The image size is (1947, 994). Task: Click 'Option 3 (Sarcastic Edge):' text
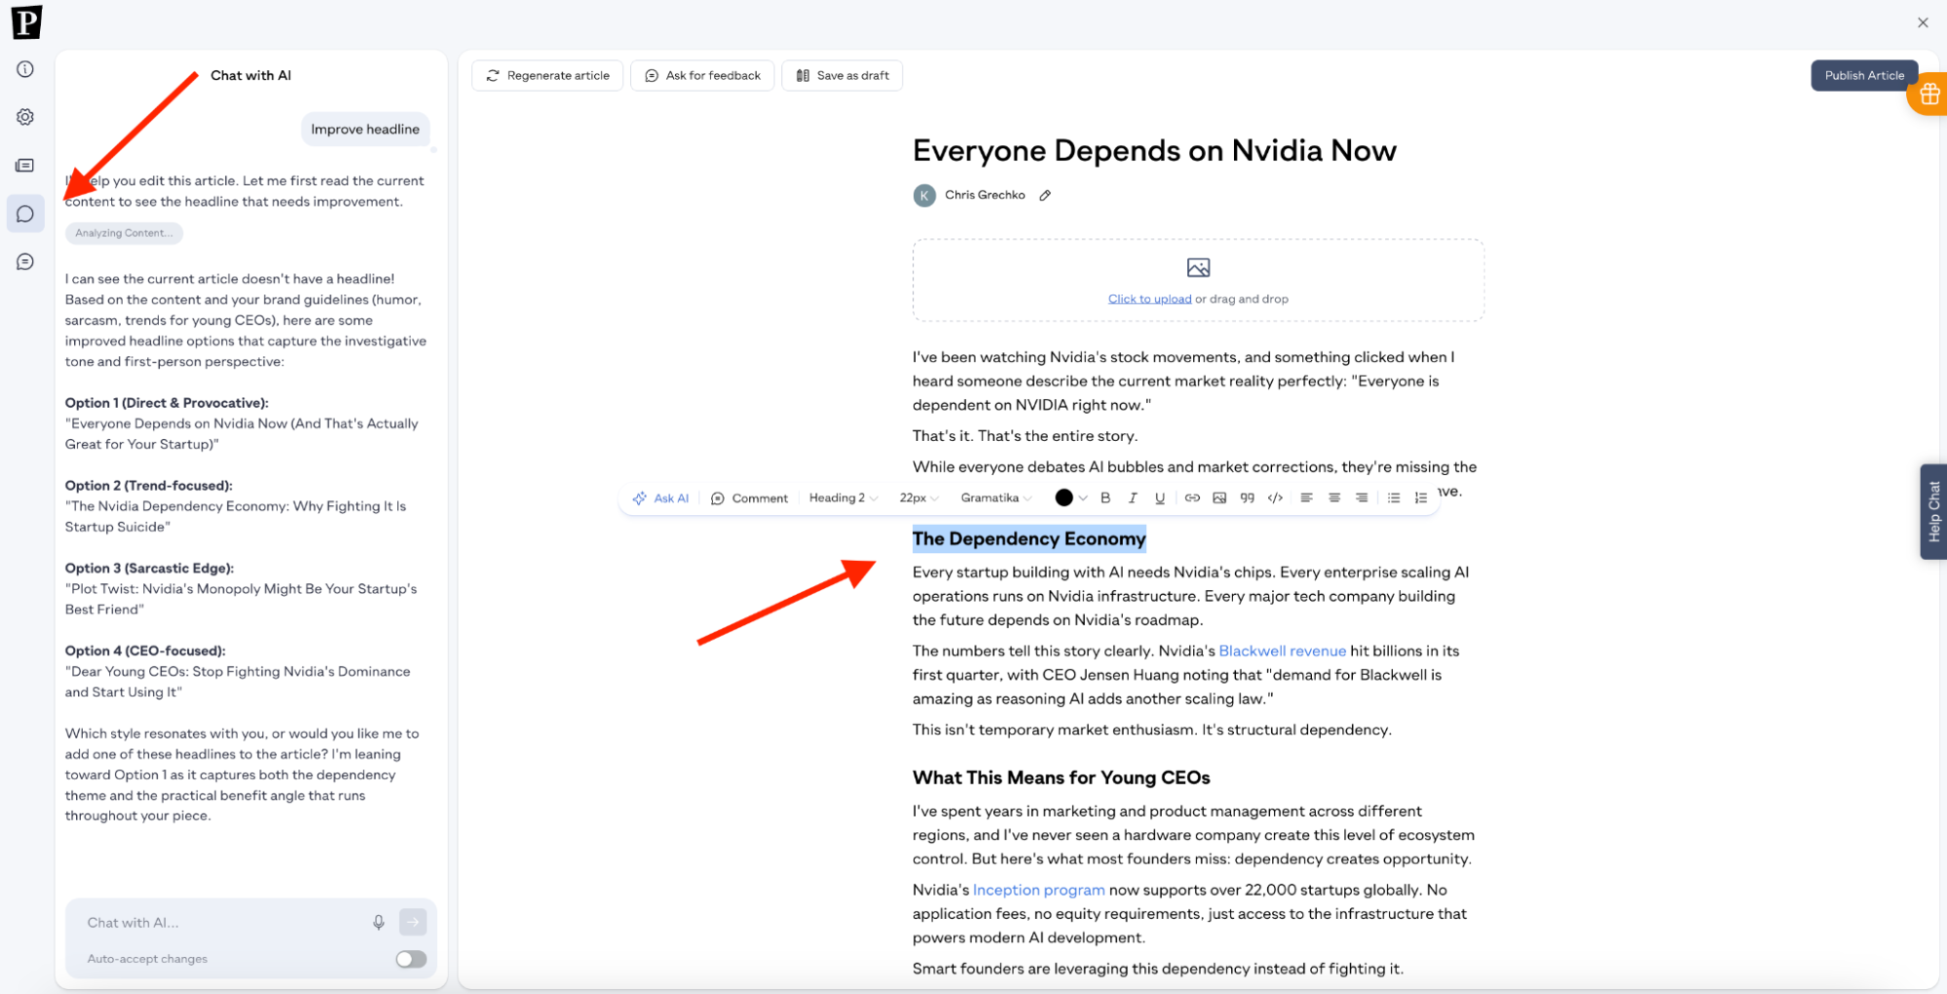[x=149, y=568]
